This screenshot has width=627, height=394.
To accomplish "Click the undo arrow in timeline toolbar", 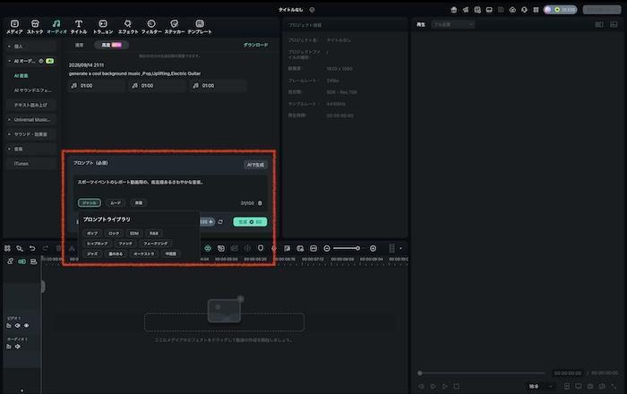I will pos(32,248).
